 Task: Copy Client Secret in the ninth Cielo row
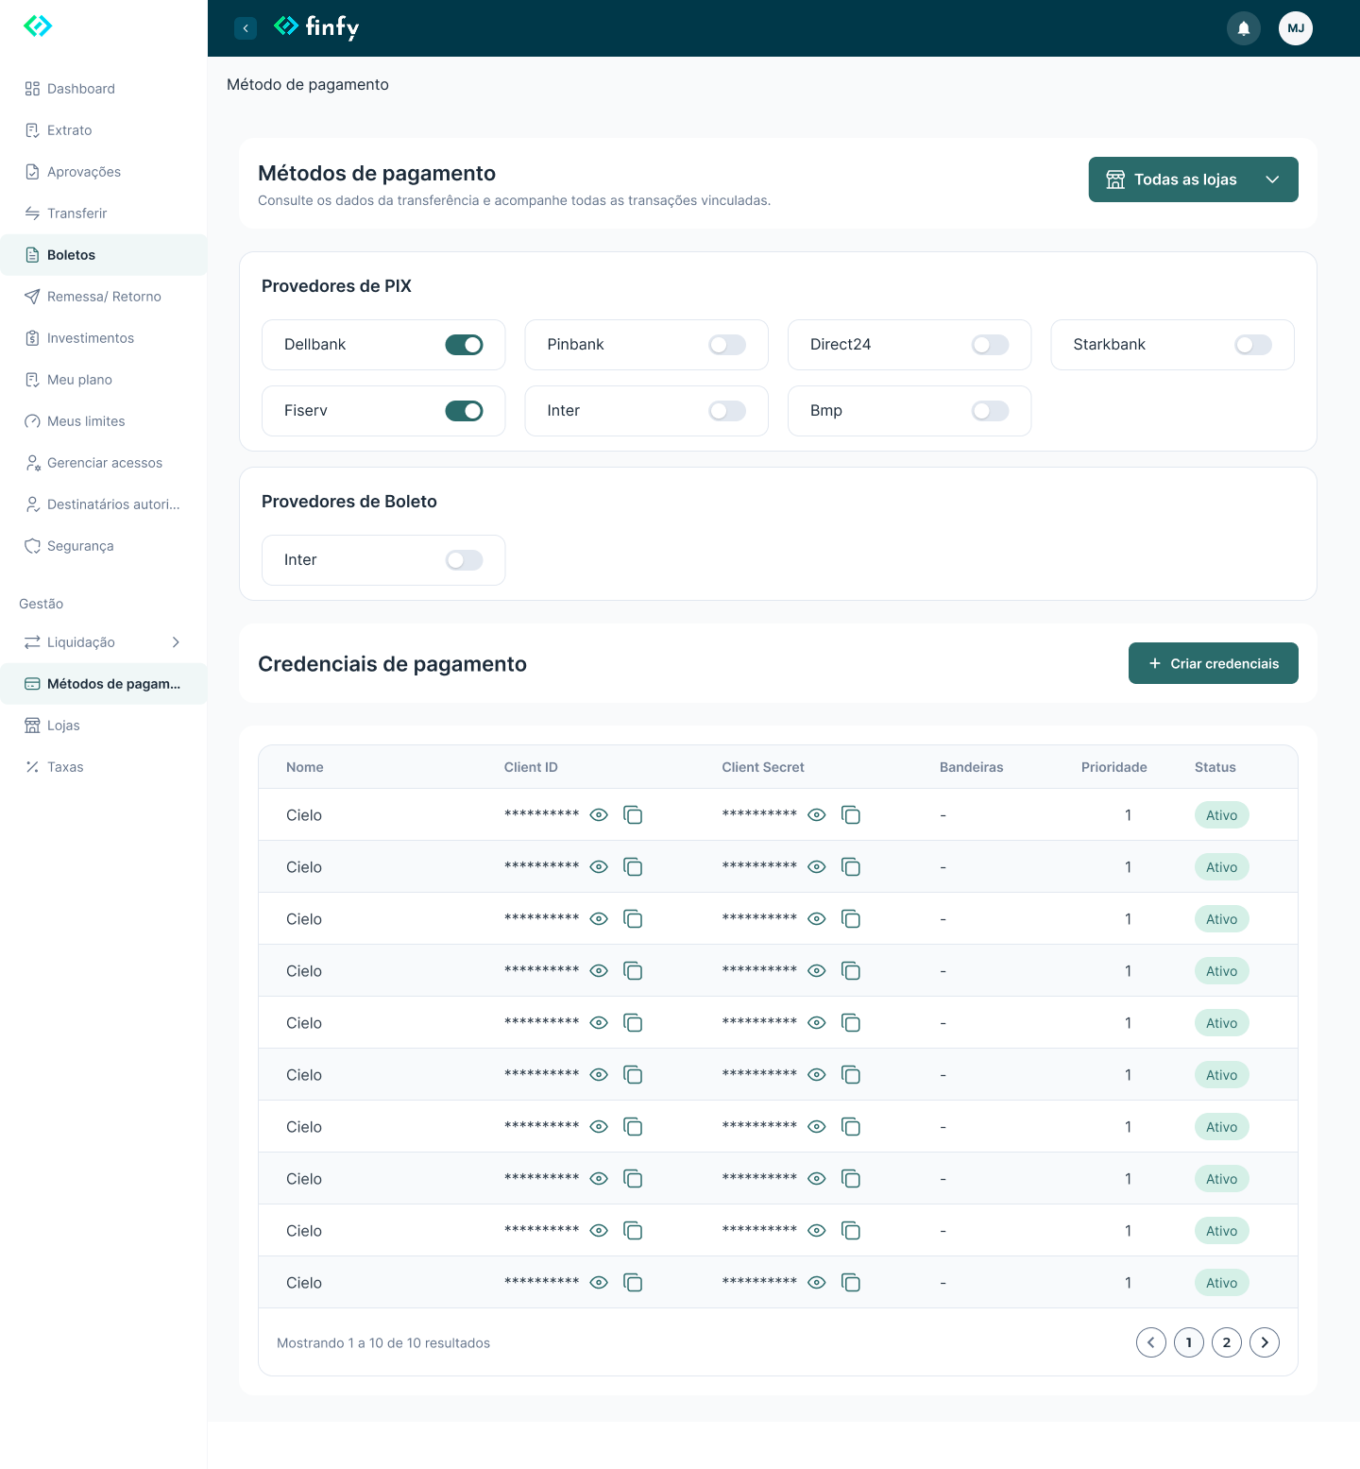point(851,1231)
